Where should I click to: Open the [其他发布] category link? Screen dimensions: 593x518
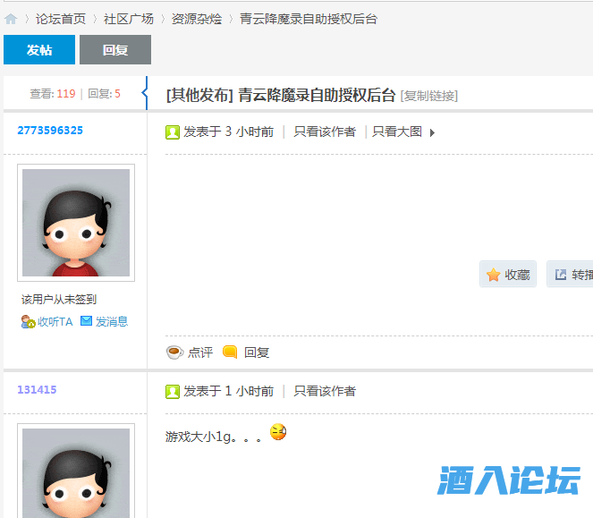coord(199,96)
